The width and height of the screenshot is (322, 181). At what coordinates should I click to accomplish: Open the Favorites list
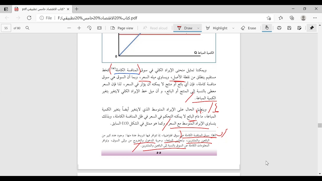point(281,18)
